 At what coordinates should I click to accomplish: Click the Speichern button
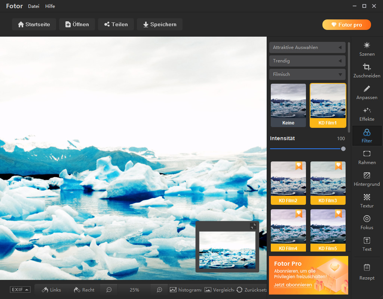[x=160, y=24]
